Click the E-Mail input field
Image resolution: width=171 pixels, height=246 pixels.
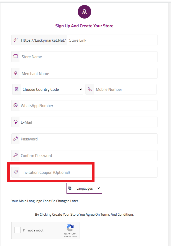pyautogui.click(x=87, y=122)
